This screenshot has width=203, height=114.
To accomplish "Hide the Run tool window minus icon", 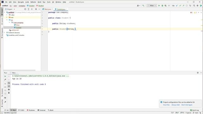I will pos(201,73).
